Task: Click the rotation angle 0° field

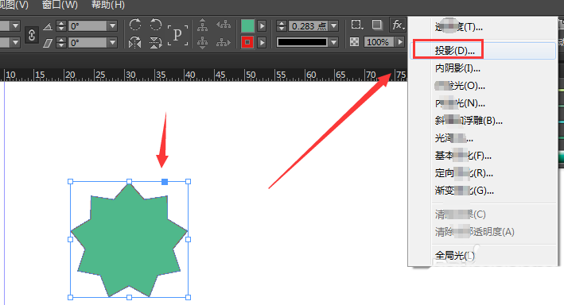Action: 88,26
